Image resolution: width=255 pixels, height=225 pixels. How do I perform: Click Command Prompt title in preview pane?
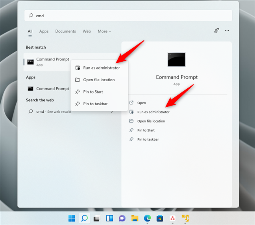pos(176,77)
